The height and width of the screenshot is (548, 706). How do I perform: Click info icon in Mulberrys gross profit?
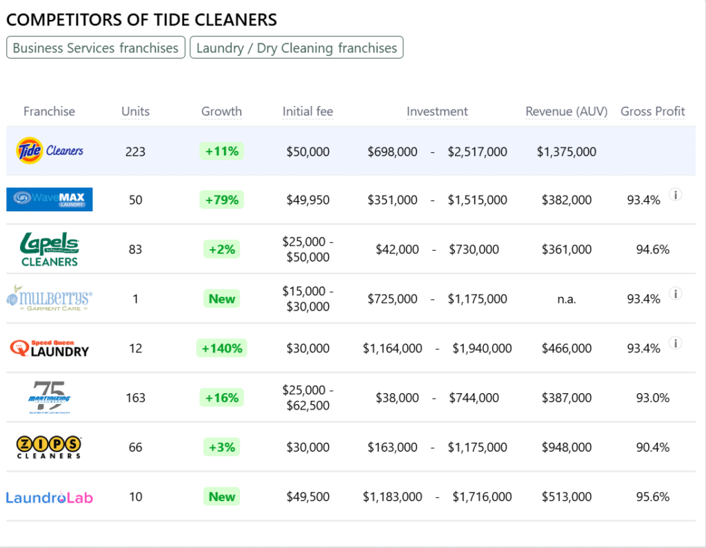pyautogui.click(x=675, y=293)
